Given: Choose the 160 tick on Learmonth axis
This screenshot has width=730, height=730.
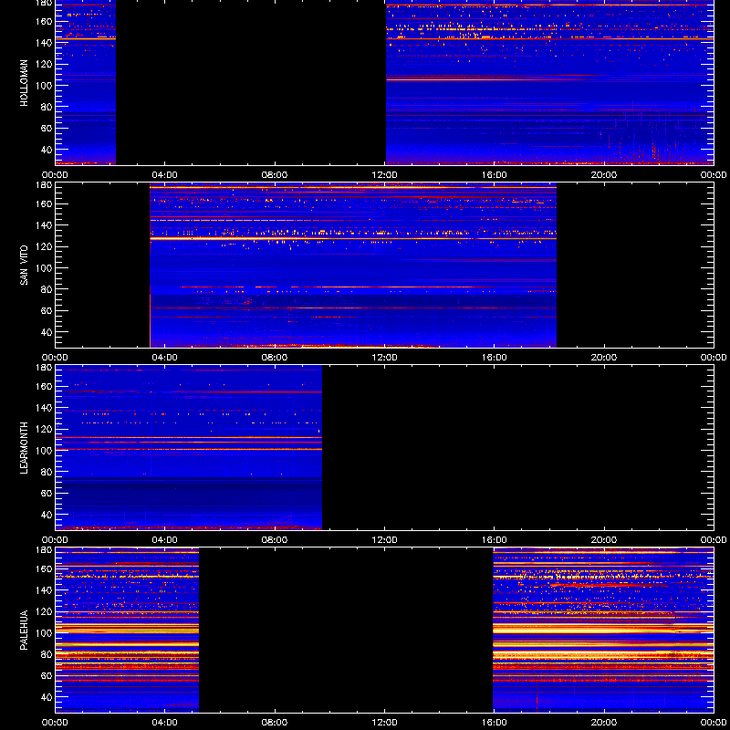Looking at the screenshot, I should pyautogui.click(x=45, y=386).
